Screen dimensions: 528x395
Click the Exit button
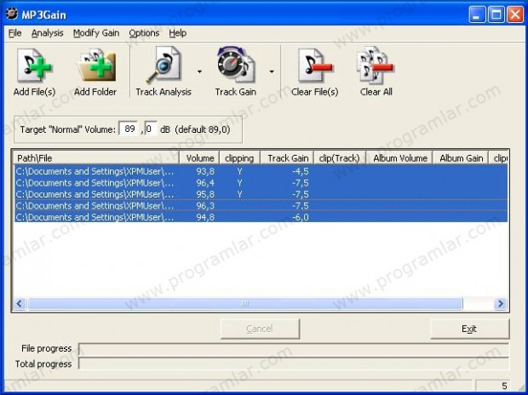[x=469, y=329]
